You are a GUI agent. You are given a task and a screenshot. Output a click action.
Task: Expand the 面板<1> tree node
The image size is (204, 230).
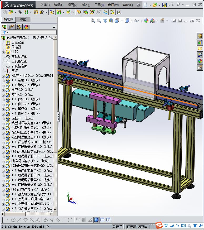point(3,119)
